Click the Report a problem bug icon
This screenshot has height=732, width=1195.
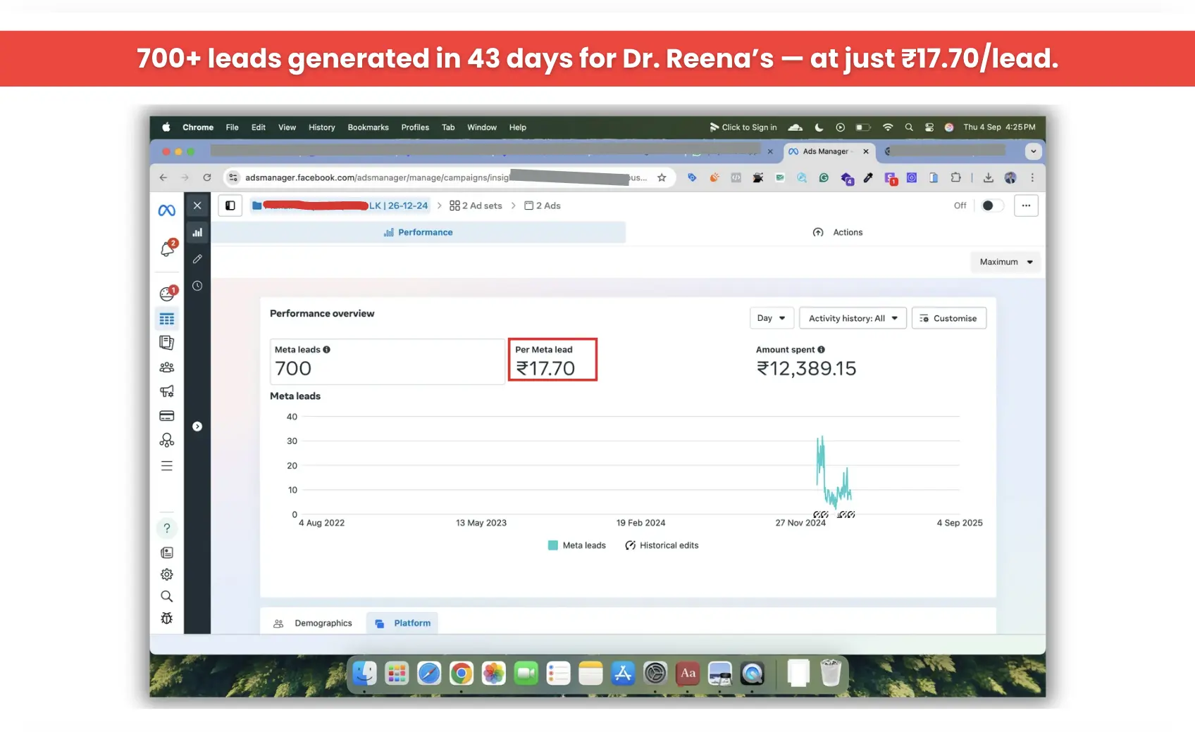coord(167,618)
